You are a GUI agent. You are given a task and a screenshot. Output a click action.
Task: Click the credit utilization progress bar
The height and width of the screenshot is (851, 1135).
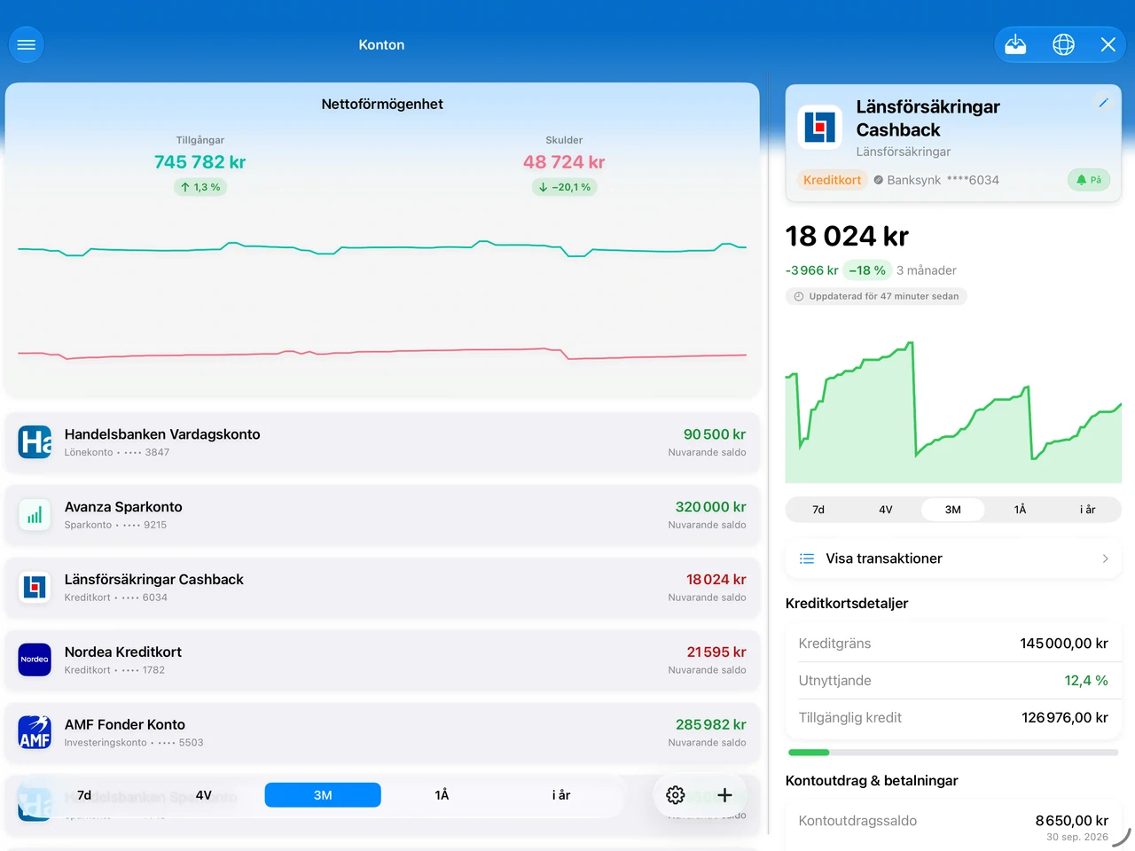tap(953, 753)
